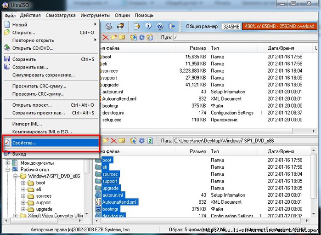Click the gear icon in the upper image pane toolbar

(142, 37)
